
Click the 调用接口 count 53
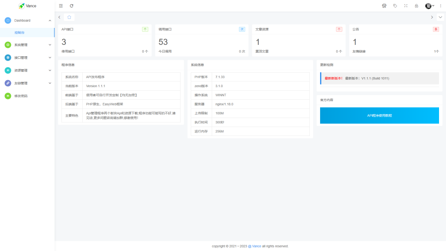pyautogui.click(x=163, y=42)
